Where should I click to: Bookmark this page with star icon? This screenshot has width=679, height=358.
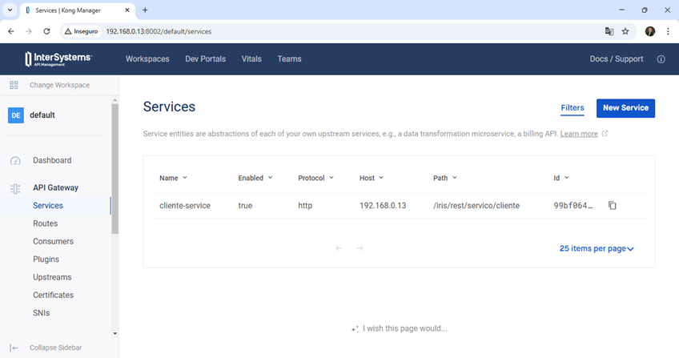pyautogui.click(x=625, y=31)
